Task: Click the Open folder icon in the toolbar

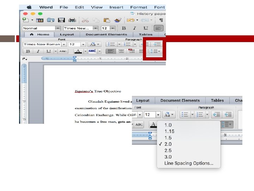Action: (x=51, y=20)
